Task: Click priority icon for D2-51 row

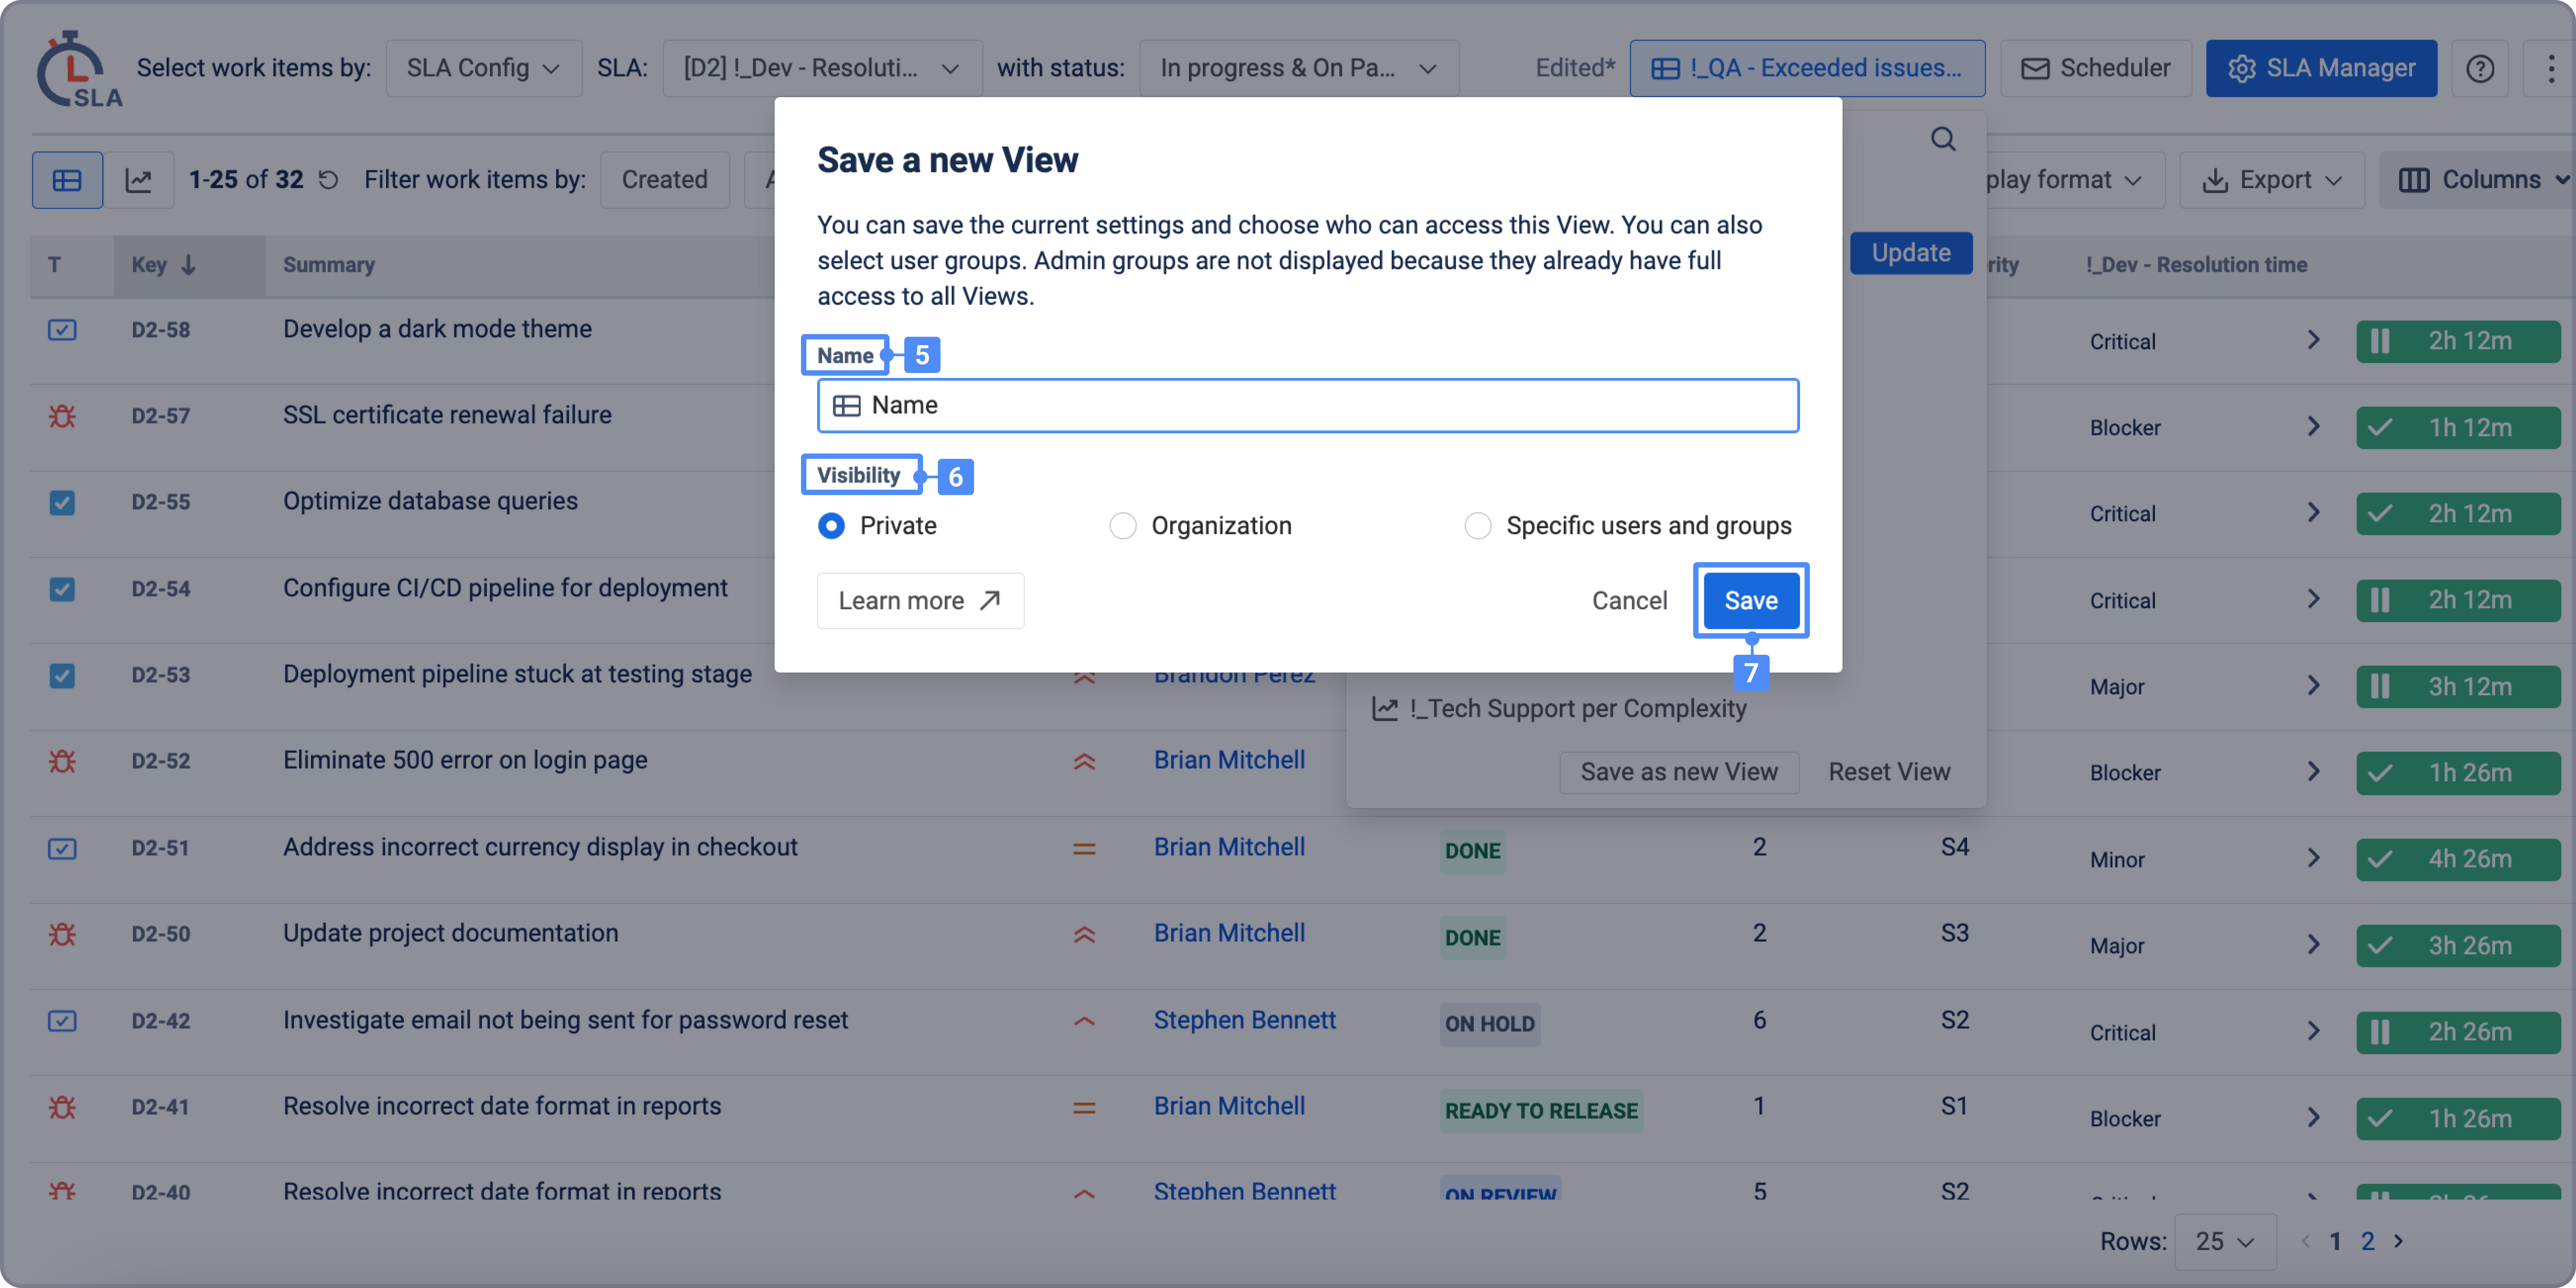Action: [1084, 849]
